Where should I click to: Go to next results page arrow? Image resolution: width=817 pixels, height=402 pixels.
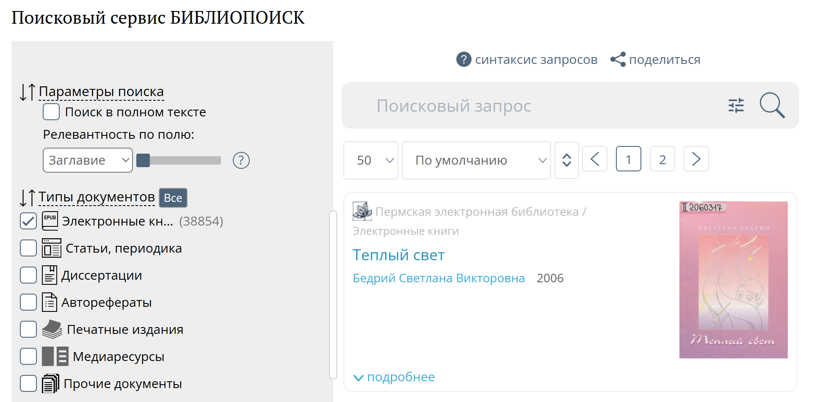[x=696, y=159]
